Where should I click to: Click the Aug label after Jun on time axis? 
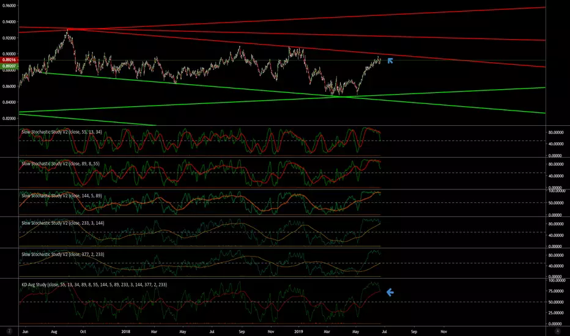click(54, 331)
